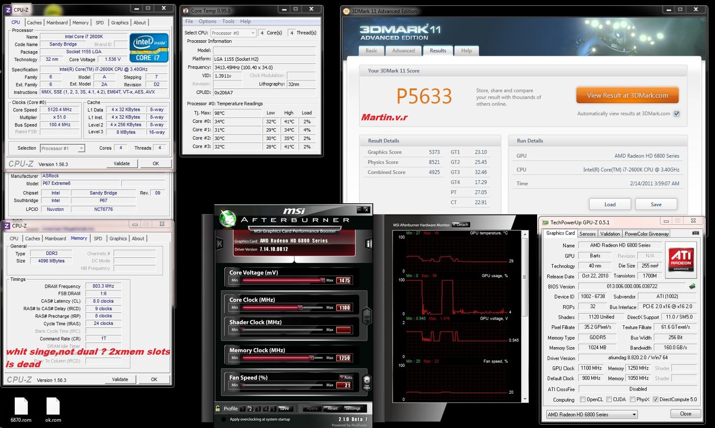Toggle the OpenCL checkbox in GPU-Z

coord(582,399)
